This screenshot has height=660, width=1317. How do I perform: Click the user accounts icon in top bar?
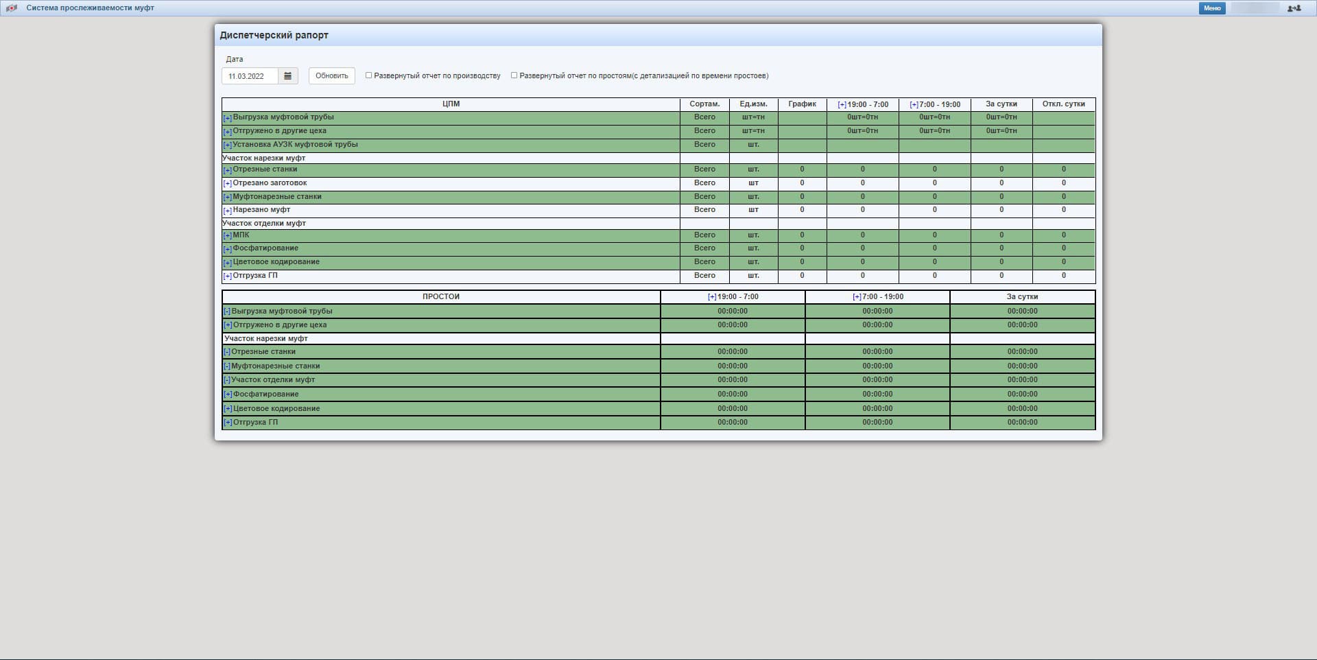[1294, 8]
